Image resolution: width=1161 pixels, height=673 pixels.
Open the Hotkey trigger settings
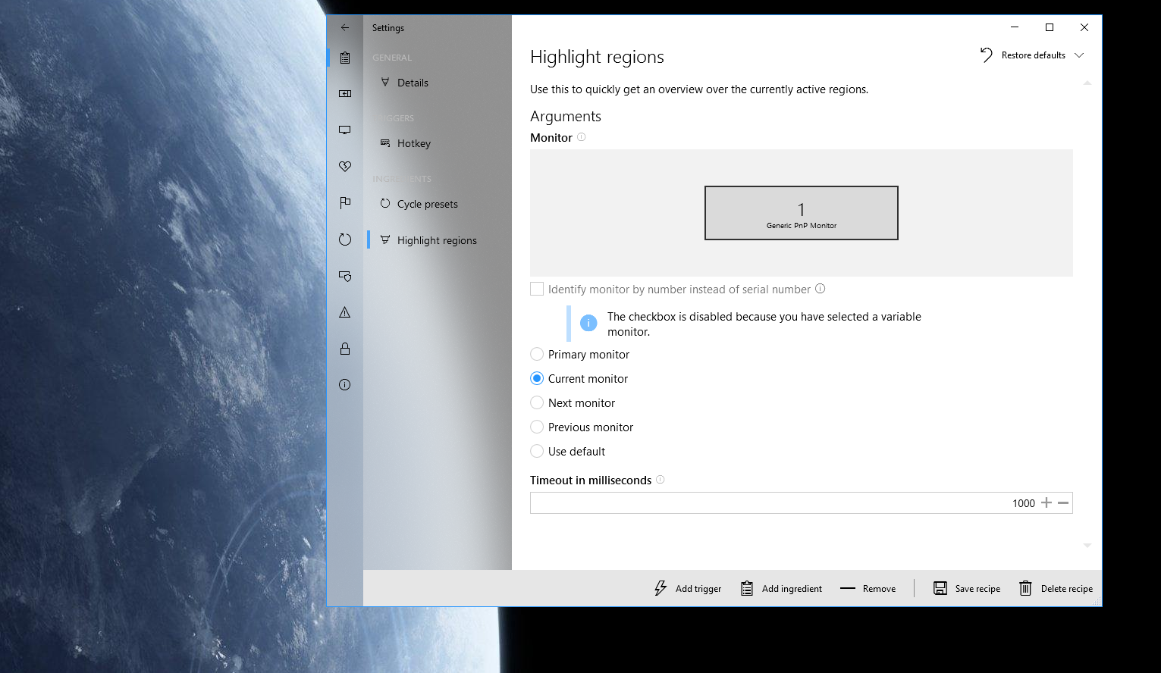(x=413, y=143)
